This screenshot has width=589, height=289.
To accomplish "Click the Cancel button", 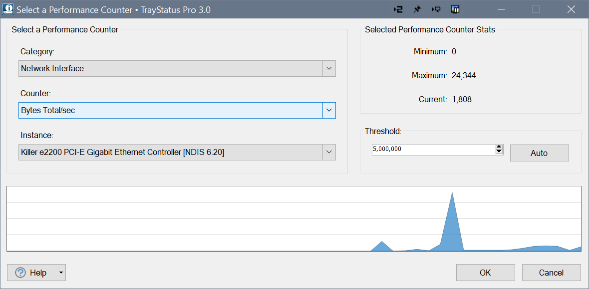I will pyautogui.click(x=551, y=273).
